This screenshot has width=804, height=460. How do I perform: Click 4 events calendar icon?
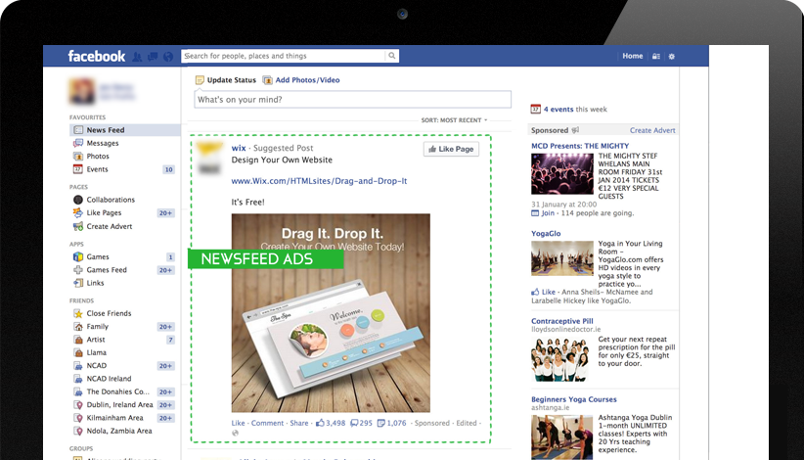[x=535, y=110]
